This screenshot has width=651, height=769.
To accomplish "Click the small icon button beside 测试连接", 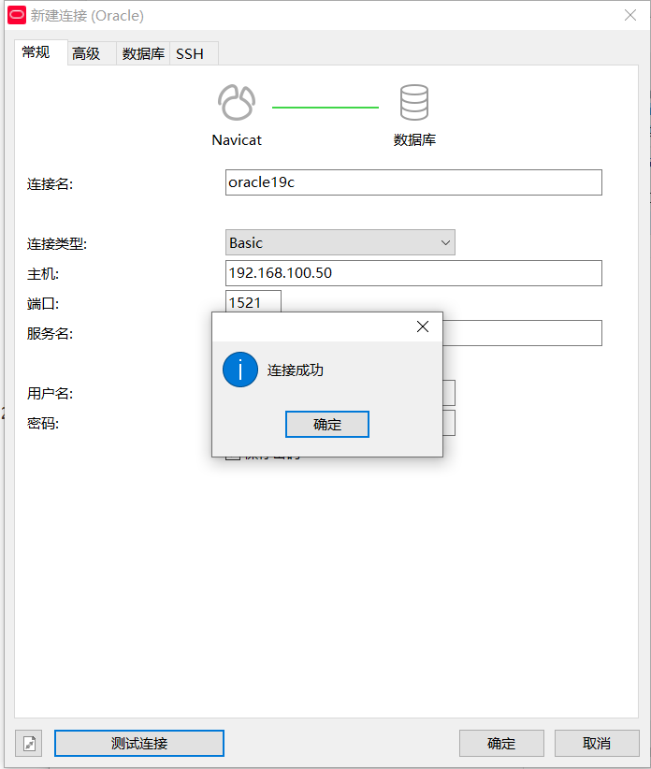I will [x=29, y=743].
